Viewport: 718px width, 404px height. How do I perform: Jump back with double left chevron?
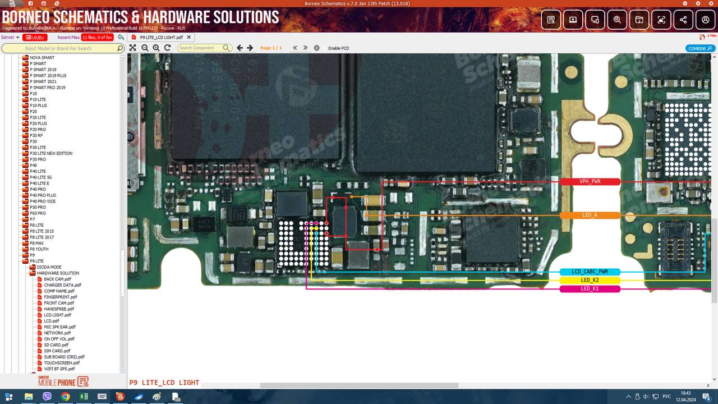(x=296, y=48)
